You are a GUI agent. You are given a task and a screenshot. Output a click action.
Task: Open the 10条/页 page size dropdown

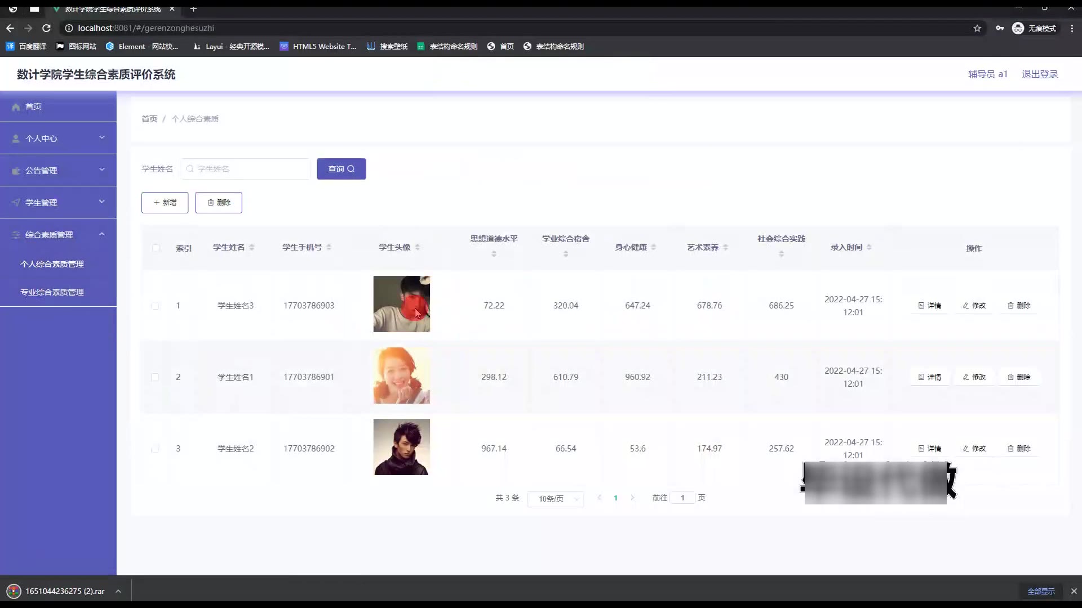555,499
